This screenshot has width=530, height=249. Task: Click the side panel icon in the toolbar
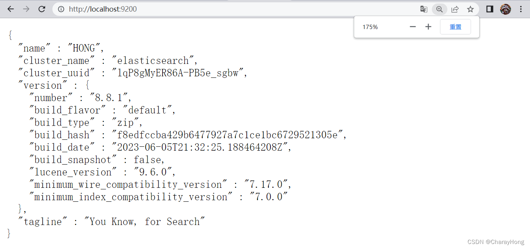click(x=489, y=9)
